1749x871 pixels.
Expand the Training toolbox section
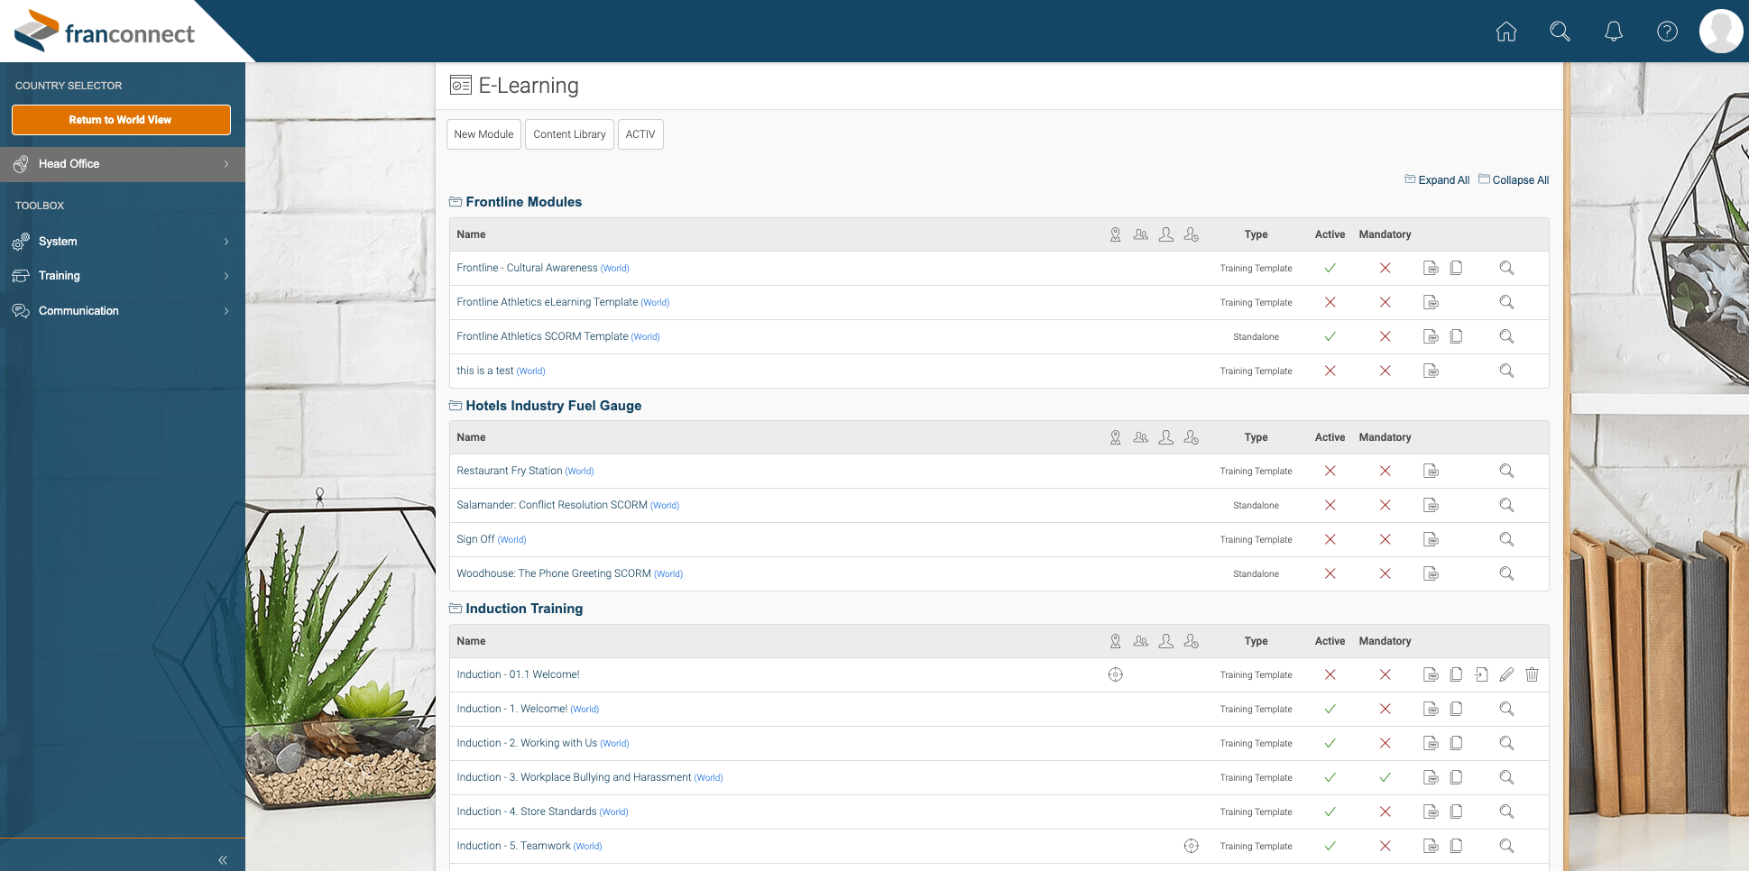123,276
